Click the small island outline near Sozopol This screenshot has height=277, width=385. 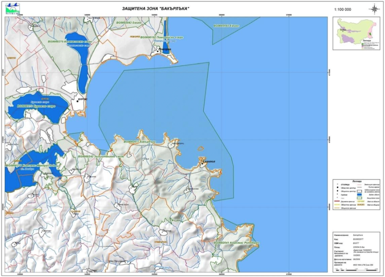pos(201,149)
